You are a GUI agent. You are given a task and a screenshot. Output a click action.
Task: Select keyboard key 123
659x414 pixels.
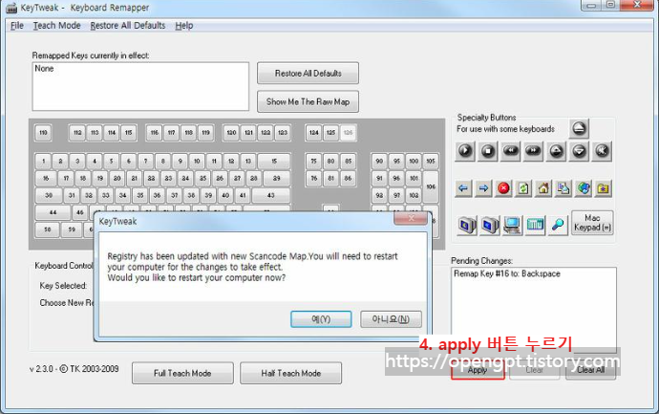pos(283,133)
